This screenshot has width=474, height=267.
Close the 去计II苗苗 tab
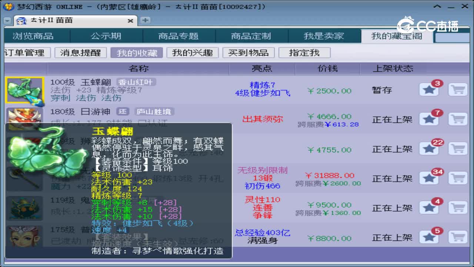click(130, 21)
